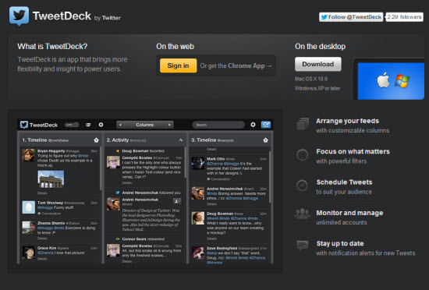
Task: Click the Focus on what matters crosshair icon
Action: (303, 155)
